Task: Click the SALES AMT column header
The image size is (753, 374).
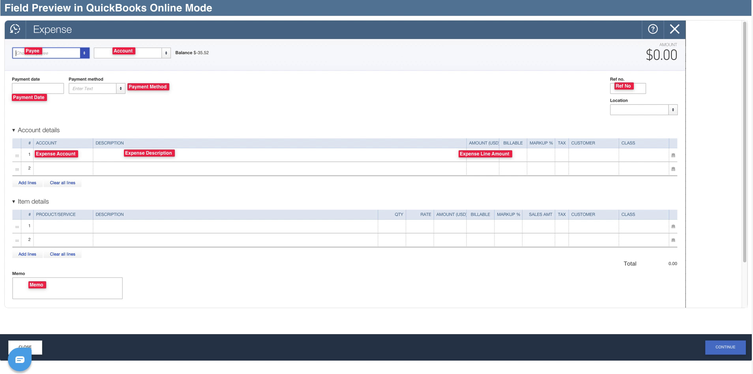Action: click(540, 215)
